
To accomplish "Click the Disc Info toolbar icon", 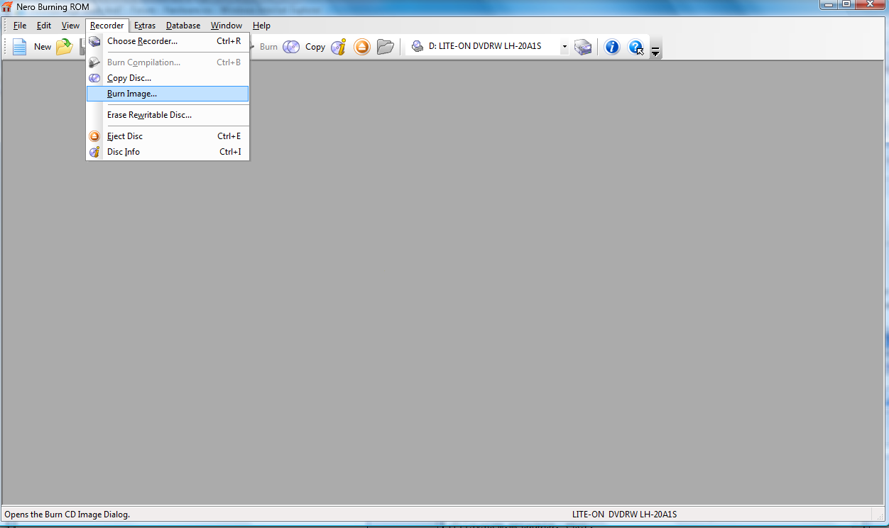I will pos(339,47).
